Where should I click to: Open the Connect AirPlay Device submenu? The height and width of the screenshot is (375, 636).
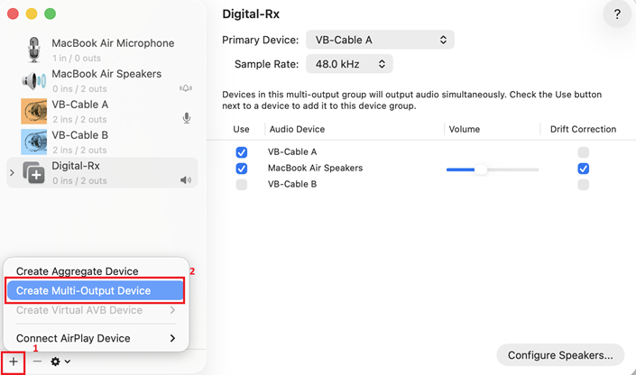(x=95, y=338)
